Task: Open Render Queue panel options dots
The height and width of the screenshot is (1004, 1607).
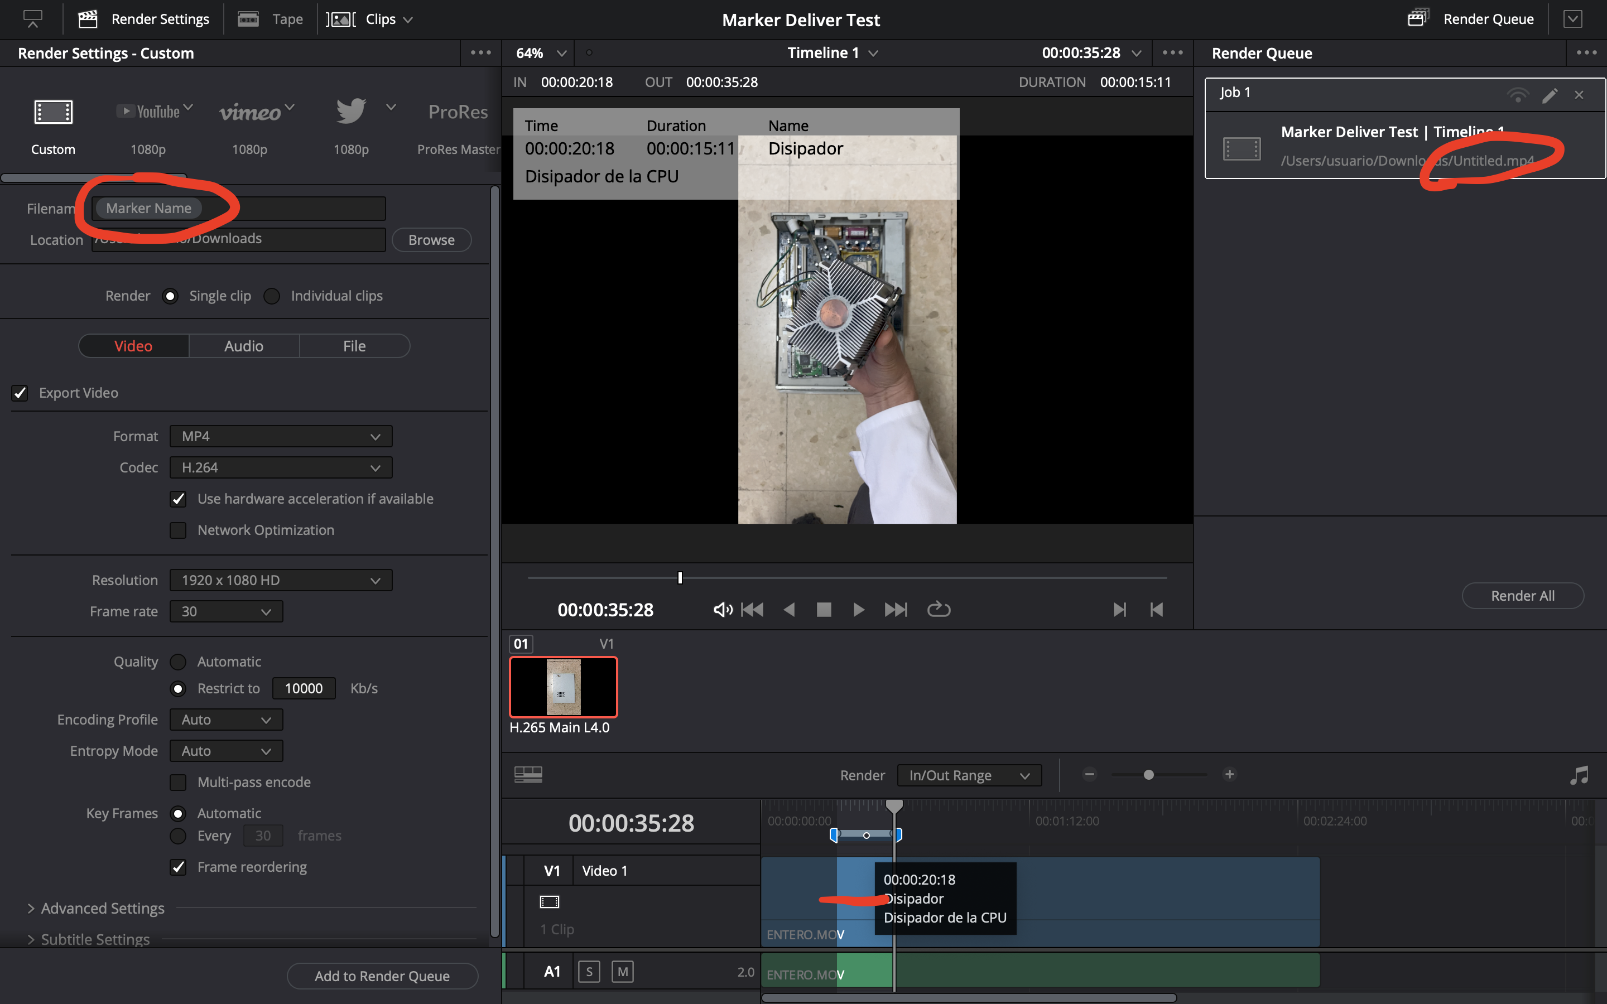Action: tap(1586, 52)
